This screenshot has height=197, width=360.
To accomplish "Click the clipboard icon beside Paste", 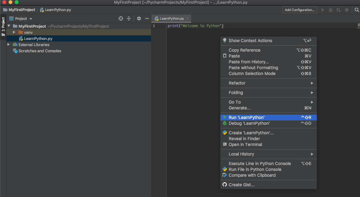I will click(x=225, y=56).
